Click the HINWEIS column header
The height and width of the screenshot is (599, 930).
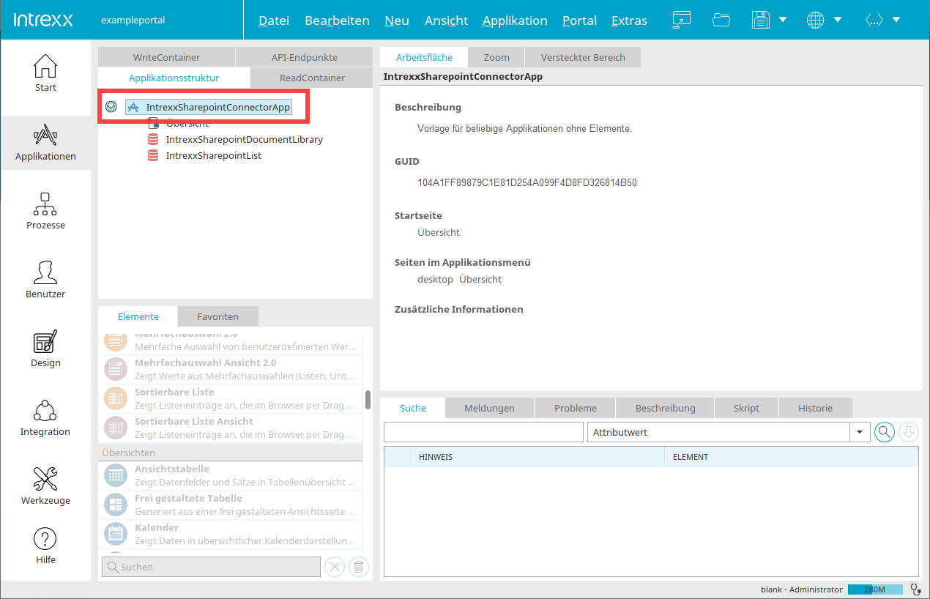(537, 457)
